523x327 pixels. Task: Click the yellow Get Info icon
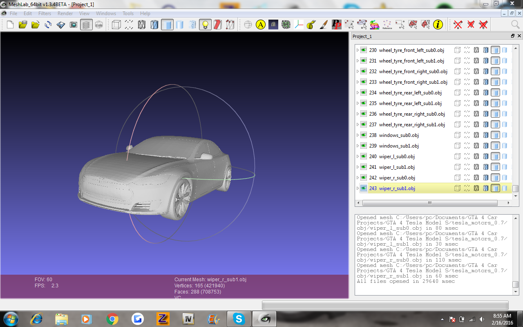[438, 25]
